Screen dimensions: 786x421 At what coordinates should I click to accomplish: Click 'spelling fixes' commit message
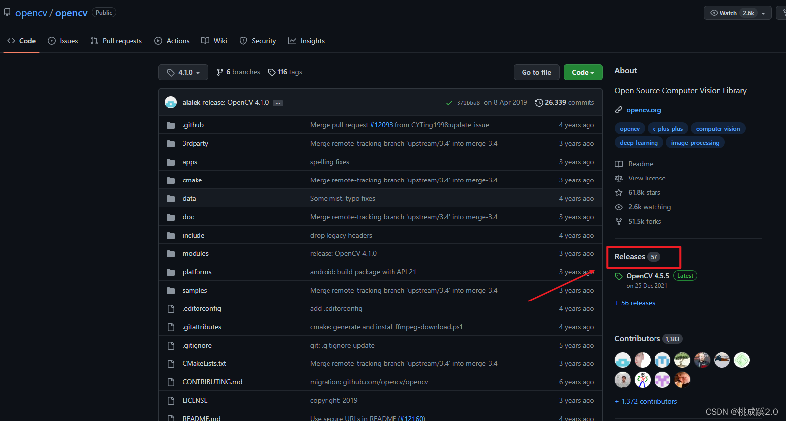point(329,162)
